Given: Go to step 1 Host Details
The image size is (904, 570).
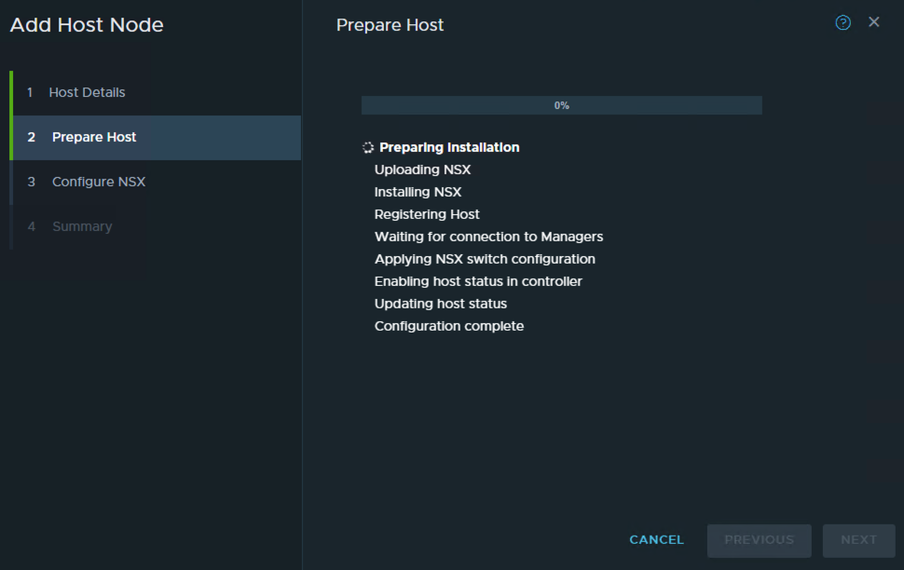Looking at the screenshot, I should click(157, 92).
